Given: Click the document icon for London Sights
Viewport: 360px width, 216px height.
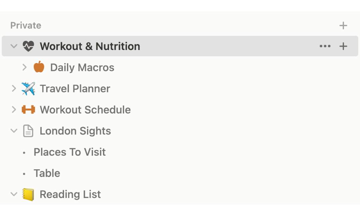Looking at the screenshot, I should pyautogui.click(x=28, y=131).
